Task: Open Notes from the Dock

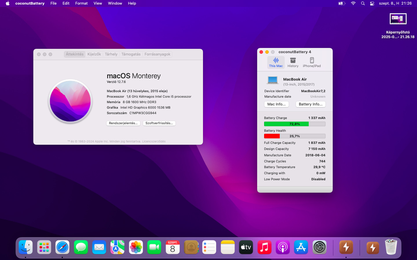Action: (x=228, y=247)
